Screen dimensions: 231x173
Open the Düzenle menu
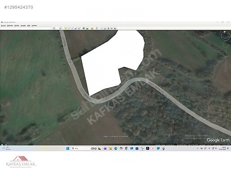coord(10,26)
